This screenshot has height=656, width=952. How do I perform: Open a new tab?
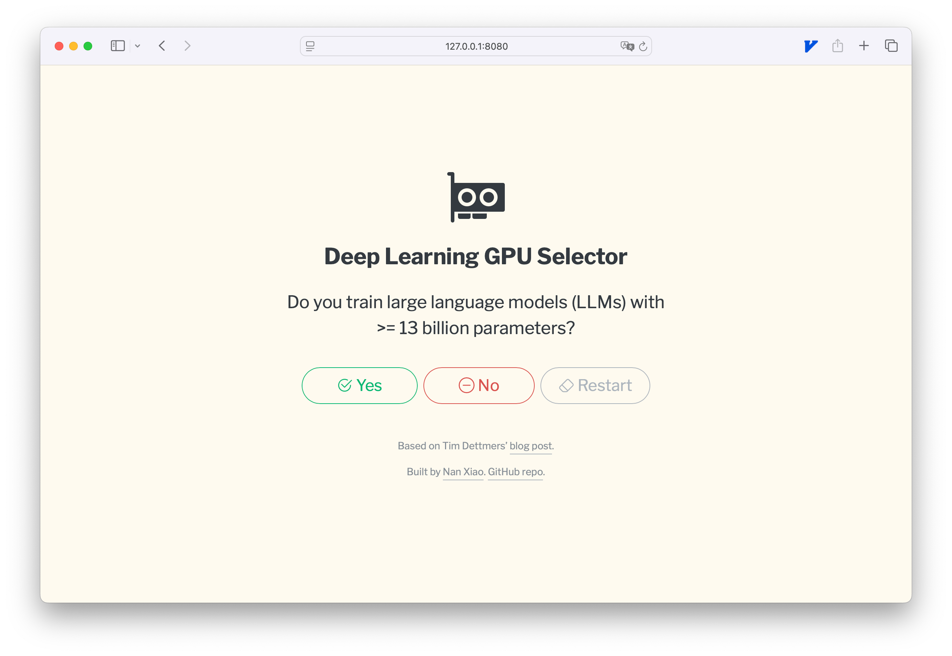point(864,46)
